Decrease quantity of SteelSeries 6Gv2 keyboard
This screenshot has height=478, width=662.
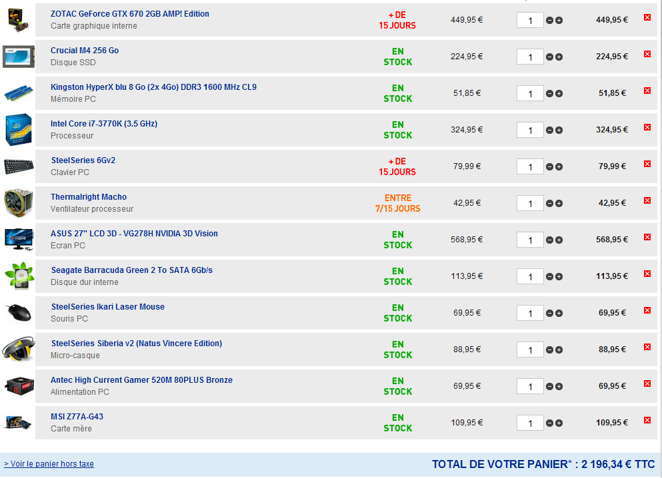pos(550,167)
